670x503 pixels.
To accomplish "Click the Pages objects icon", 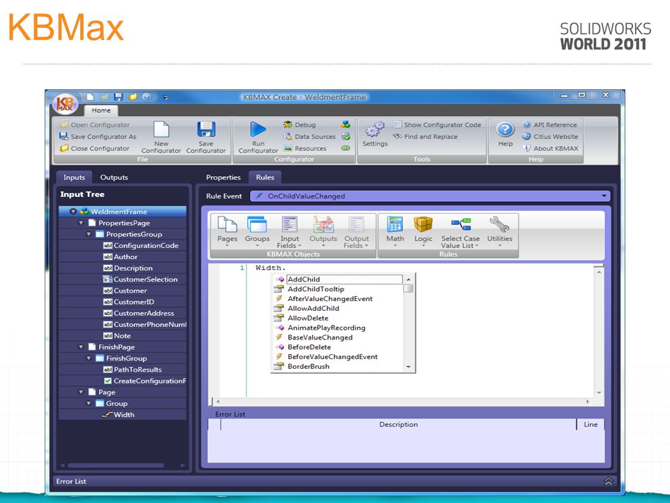I will pos(227,224).
